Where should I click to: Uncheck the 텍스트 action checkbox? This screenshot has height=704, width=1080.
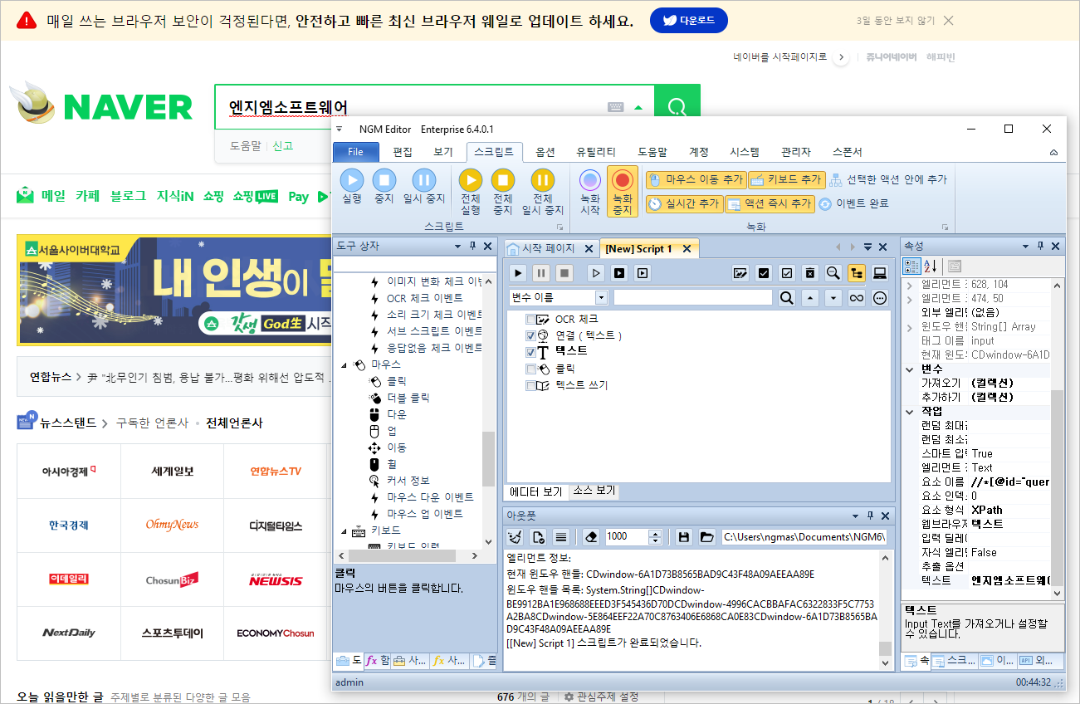coord(531,352)
